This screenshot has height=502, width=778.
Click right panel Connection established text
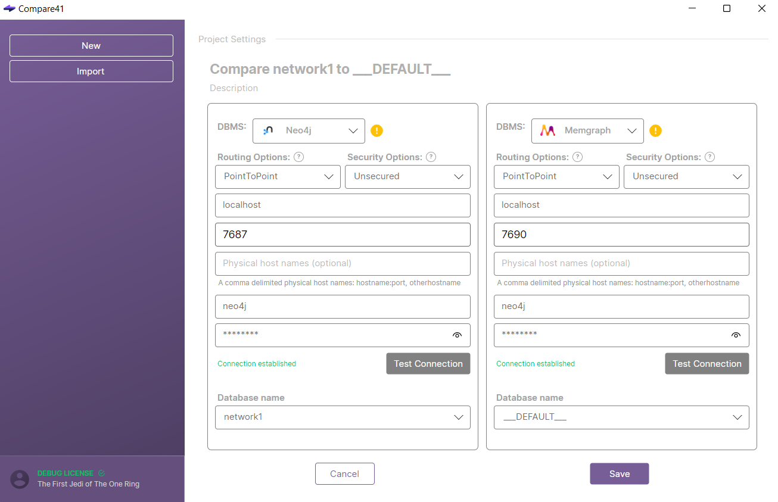click(x=536, y=364)
